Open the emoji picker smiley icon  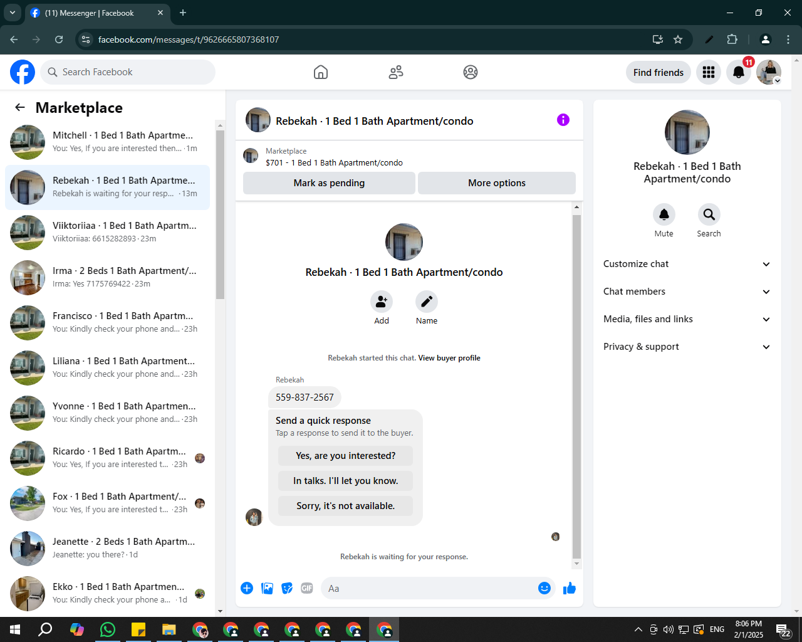[x=544, y=588]
